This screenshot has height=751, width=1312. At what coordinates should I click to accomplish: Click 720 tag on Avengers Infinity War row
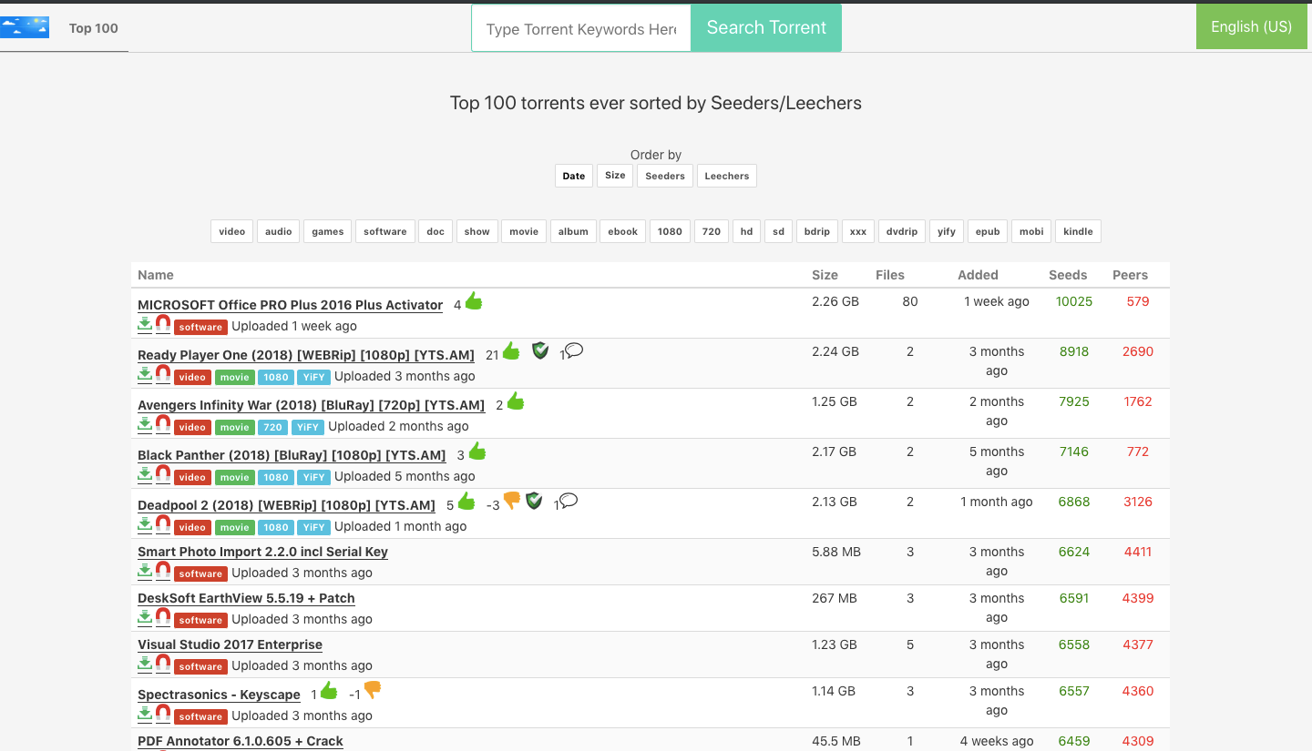coord(272,427)
